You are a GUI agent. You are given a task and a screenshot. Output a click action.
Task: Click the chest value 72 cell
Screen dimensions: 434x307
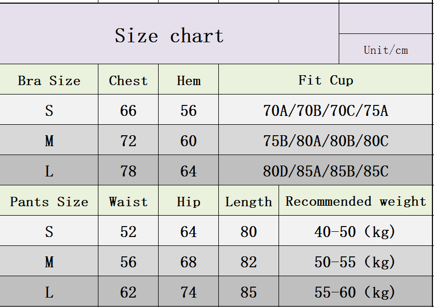(128, 140)
